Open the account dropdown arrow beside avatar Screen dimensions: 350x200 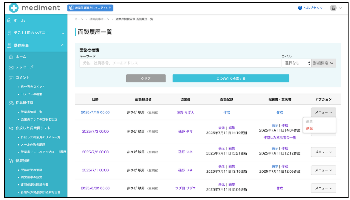pos(340,8)
